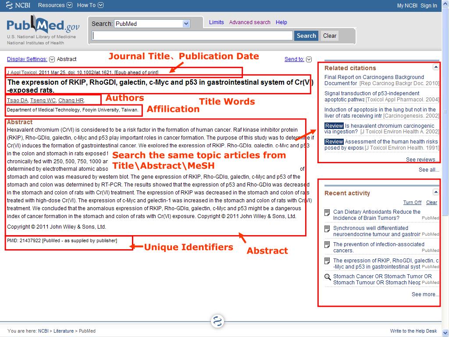449x337 pixels.
Task: Click document icon beside Synchronous well differentiated
Action: tap(327, 229)
